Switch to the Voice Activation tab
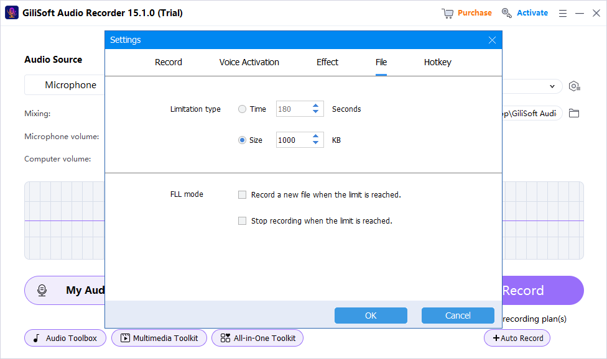Viewport: 607px width, 359px height. [249, 62]
